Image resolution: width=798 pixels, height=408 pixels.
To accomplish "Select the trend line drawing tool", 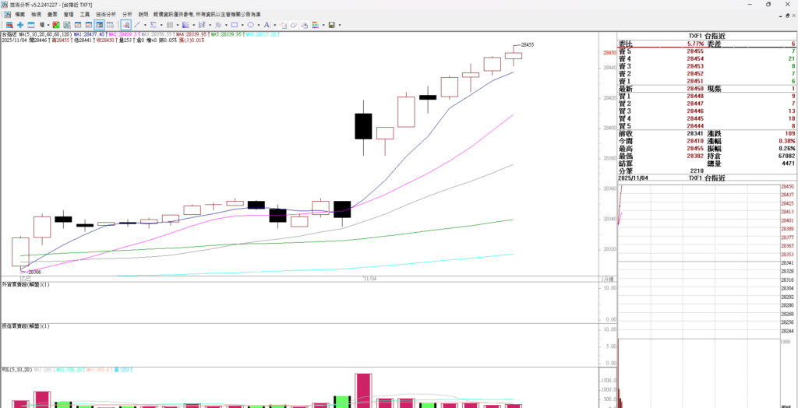I will point(137,25).
